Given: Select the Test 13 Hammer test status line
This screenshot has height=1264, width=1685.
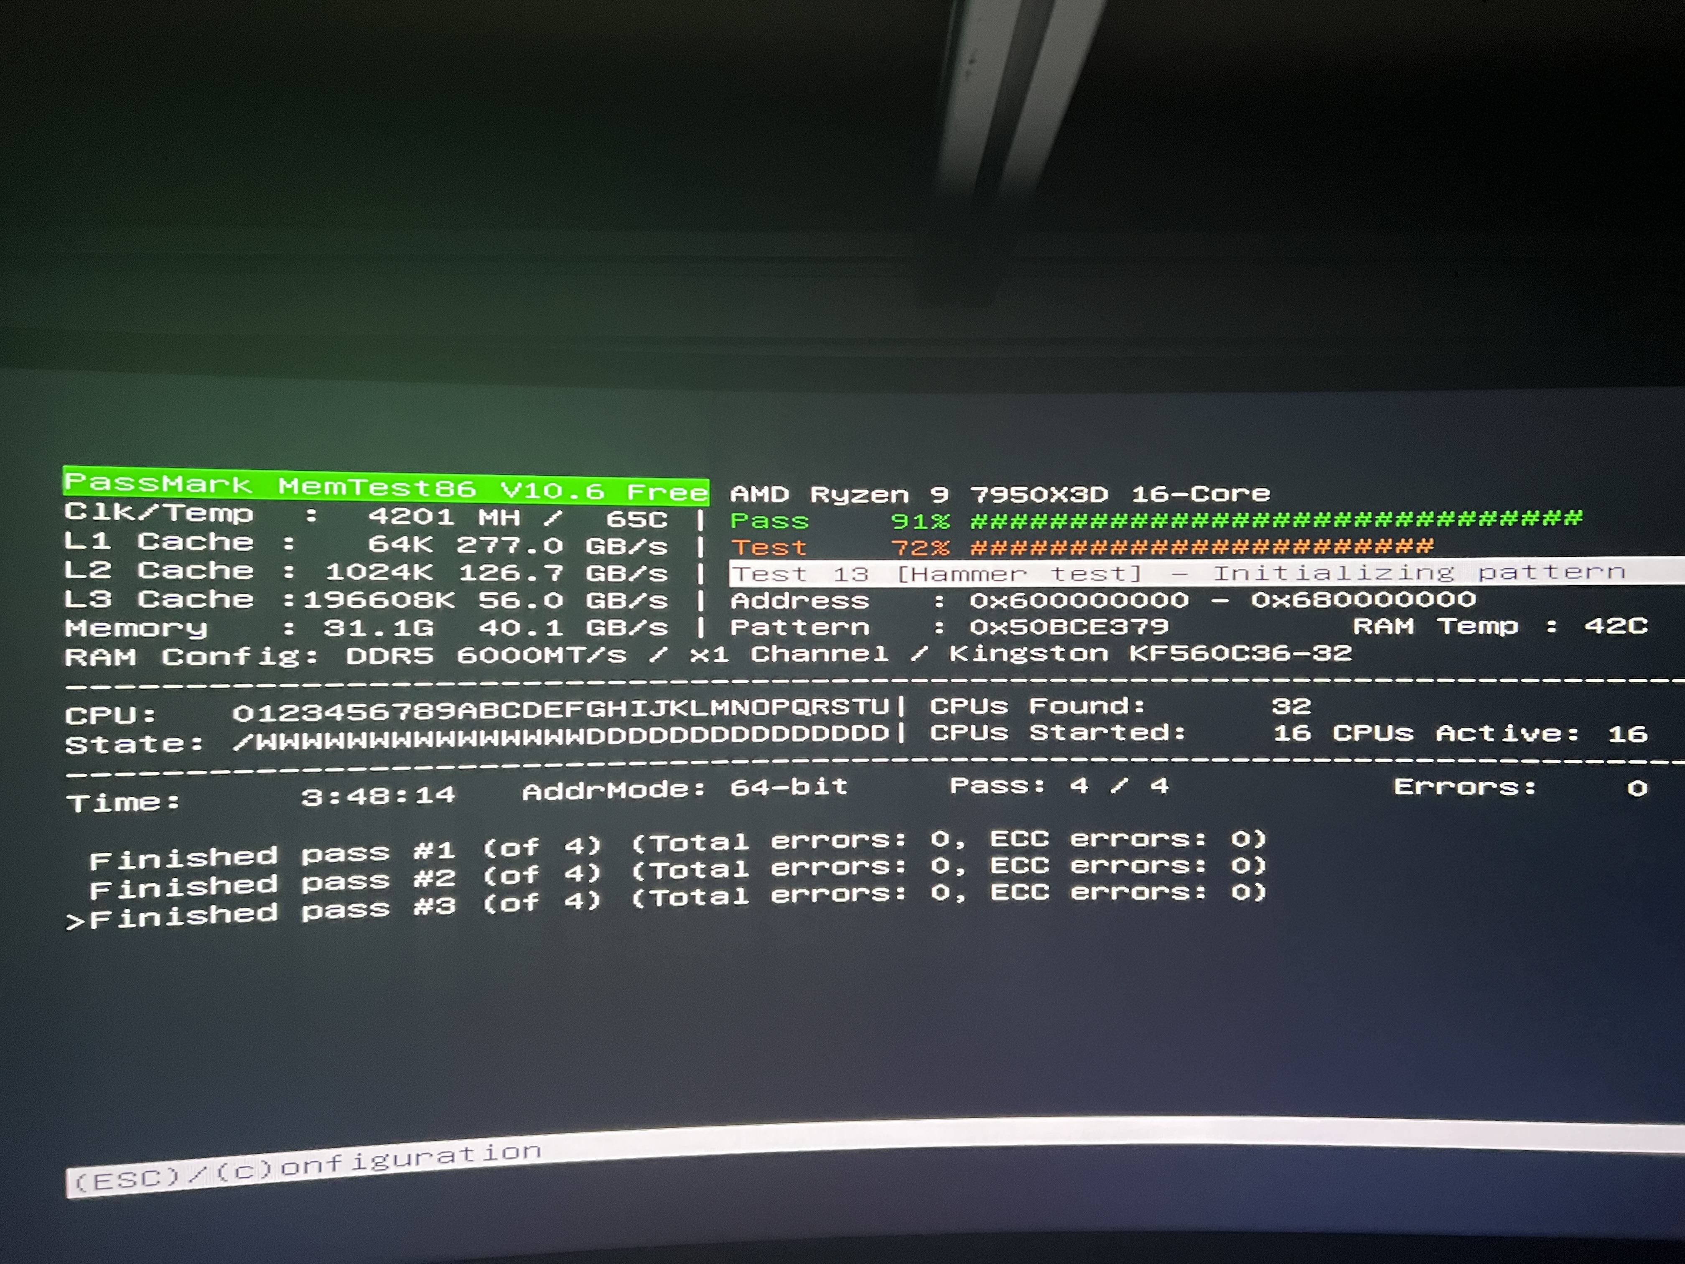Looking at the screenshot, I should tap(1206, 572).
